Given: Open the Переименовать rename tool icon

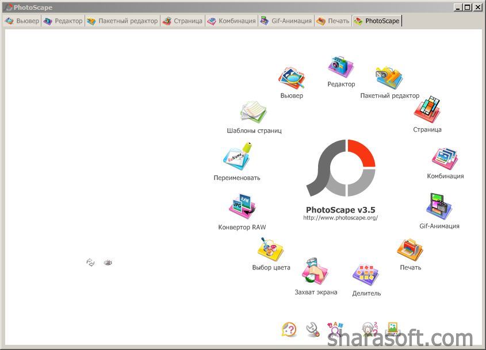Looking at the screenshot, I should coord(238,156).
